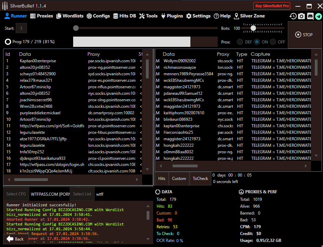Image resolution: width=323 pixels, height=247 pixels.
Task: Click the Start number input field
Action: (21, 28)
